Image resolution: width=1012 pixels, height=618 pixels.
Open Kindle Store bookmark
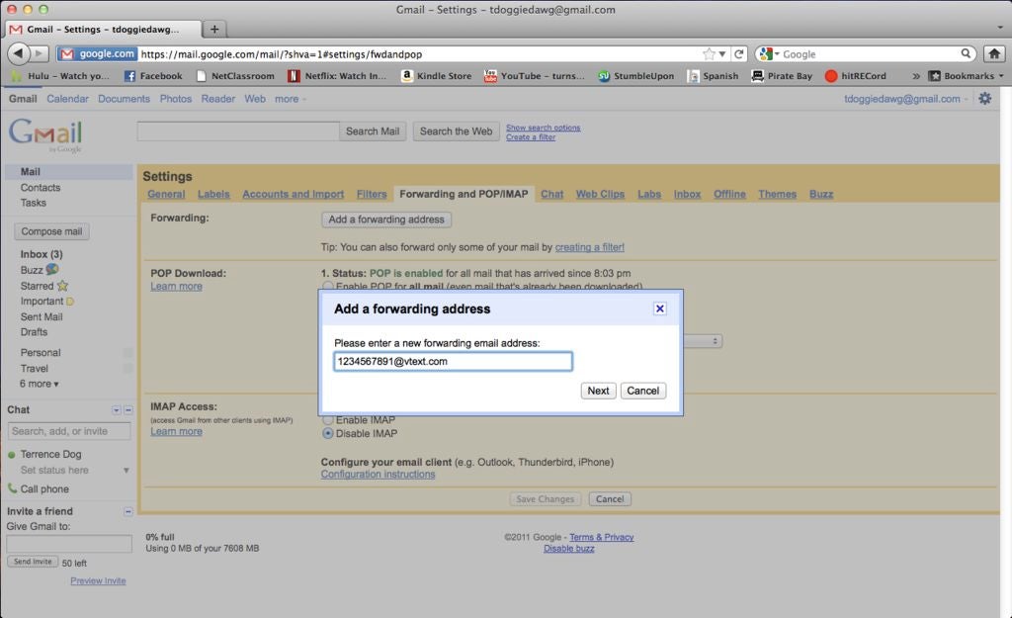(436, 76)
